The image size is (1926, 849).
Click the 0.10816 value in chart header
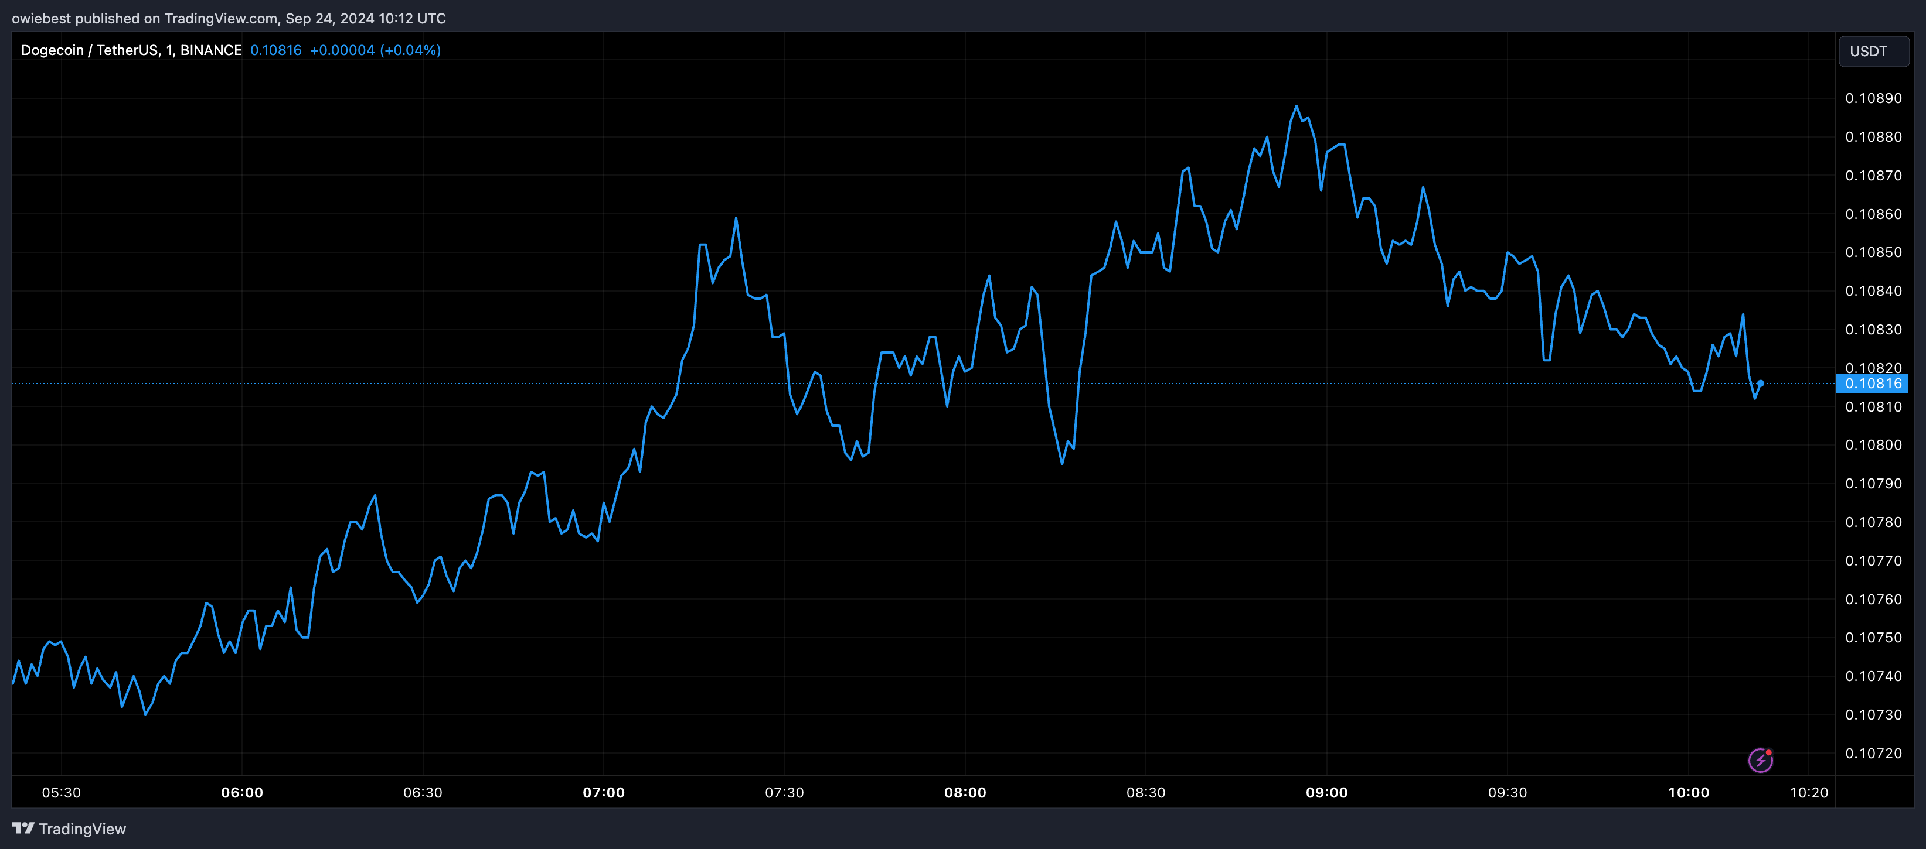click(276, 50)
